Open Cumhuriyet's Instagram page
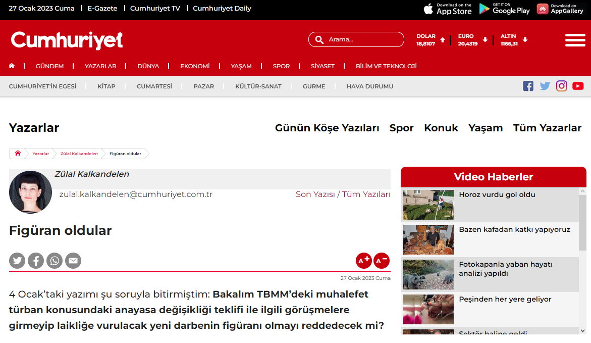591x343 pixels. click(x=562, y=86)
